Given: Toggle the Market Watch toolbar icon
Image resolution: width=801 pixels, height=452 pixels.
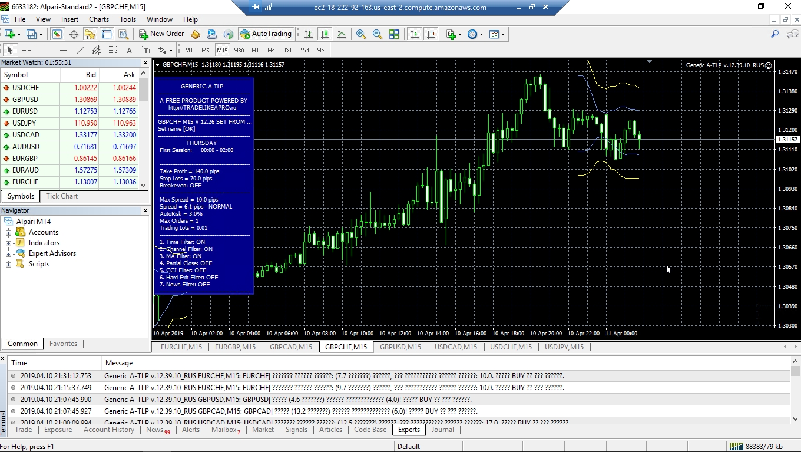Looking at the screenshot, I should click(x=57, y=34).
